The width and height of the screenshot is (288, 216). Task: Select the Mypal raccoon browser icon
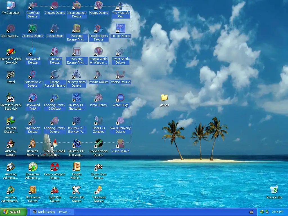tap(11, 74)
